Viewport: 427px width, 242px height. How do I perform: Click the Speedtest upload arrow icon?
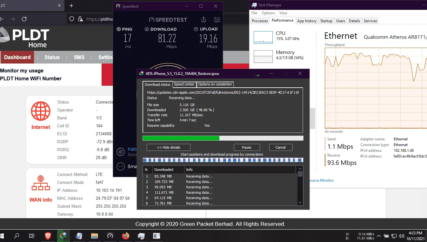coord(196,29)
